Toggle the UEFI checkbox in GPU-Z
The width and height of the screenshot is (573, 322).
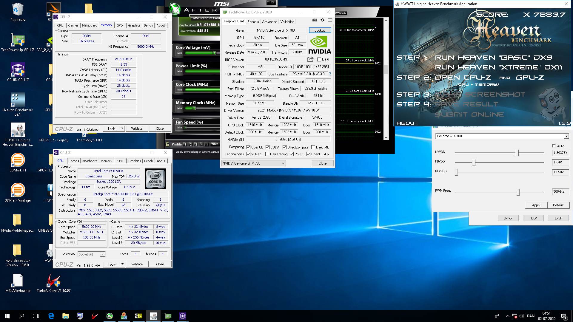[319, 59]
